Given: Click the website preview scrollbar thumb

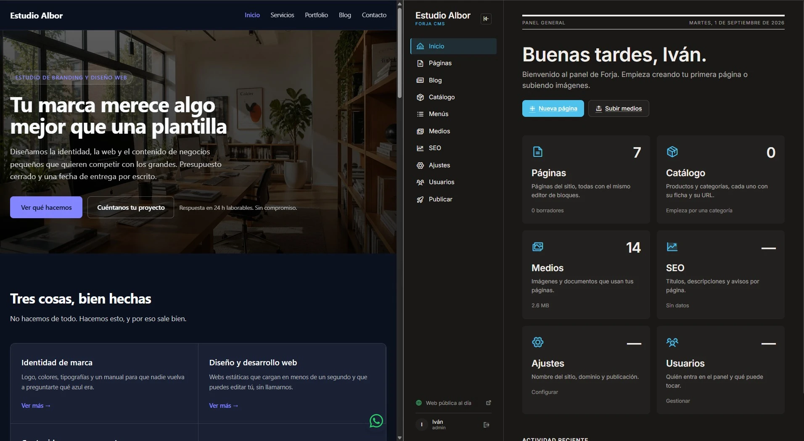Looking at the screenshot, I should pos(399,53).
